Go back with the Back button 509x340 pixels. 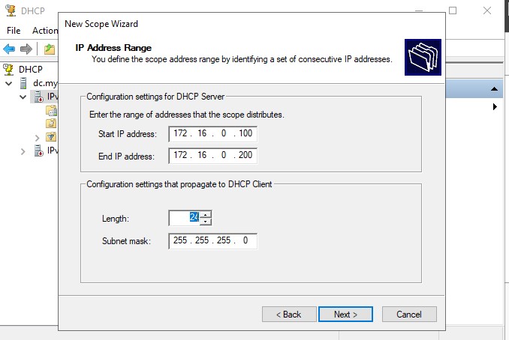(x=289, y=314)
